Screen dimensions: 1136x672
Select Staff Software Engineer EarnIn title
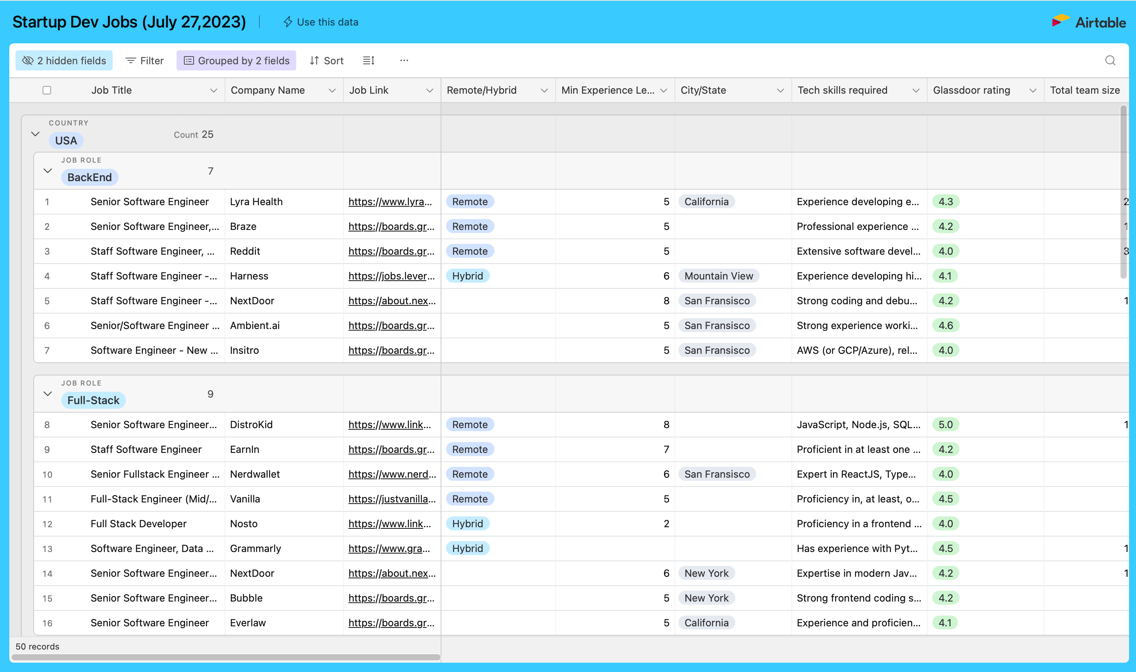click(146, 449)
